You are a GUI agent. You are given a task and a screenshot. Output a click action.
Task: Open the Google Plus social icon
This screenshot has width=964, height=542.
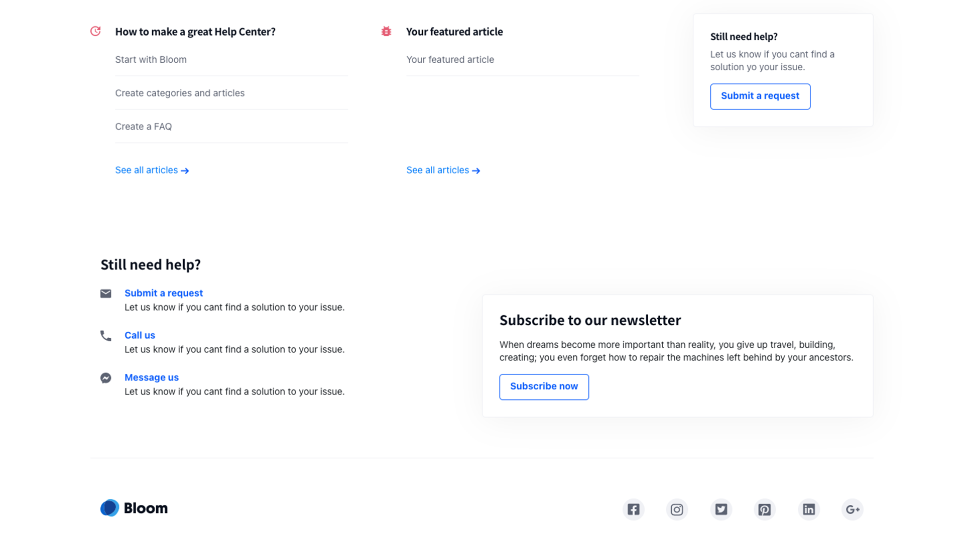coord(853,509)
